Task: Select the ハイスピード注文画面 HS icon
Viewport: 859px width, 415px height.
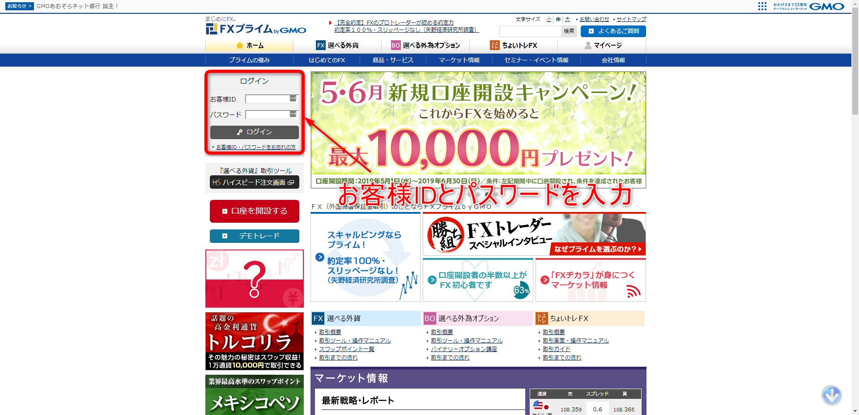Action: (216, 182)
